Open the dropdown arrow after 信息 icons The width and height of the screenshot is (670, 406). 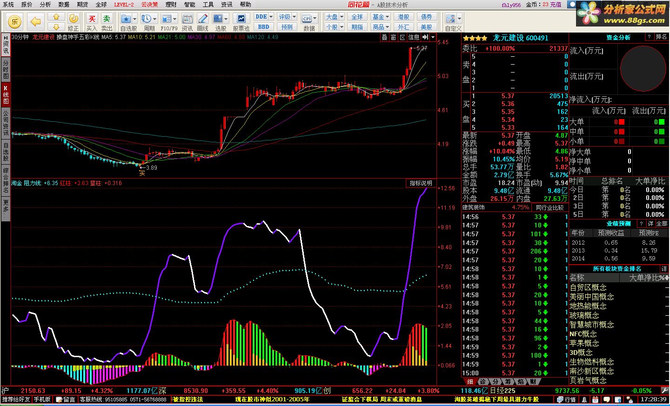click(x=433, y=37)
